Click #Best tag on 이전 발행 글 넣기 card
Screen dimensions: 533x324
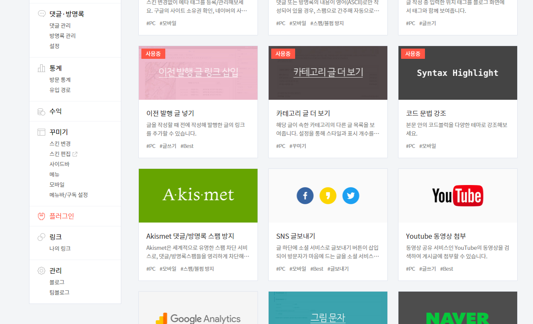tap(187, 146)
